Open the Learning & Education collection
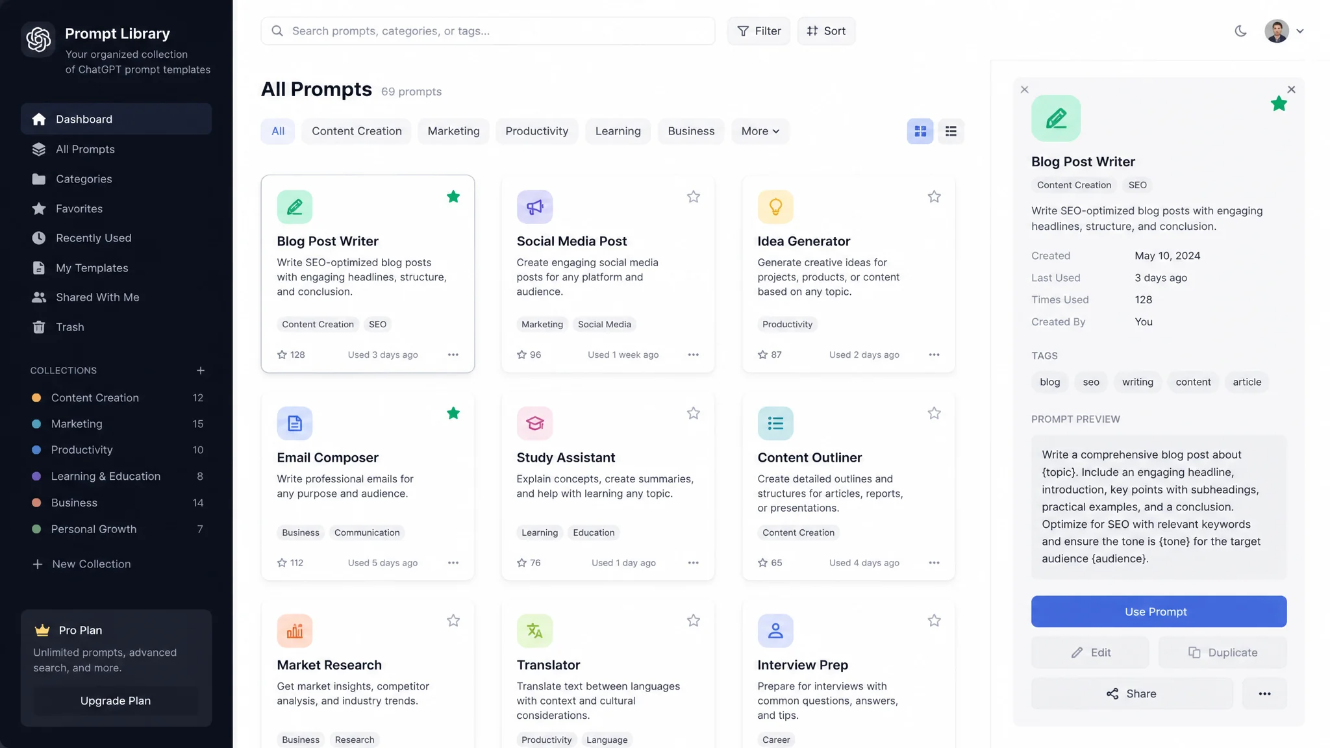Viewport: 1330px width, 748px height. 116,477
